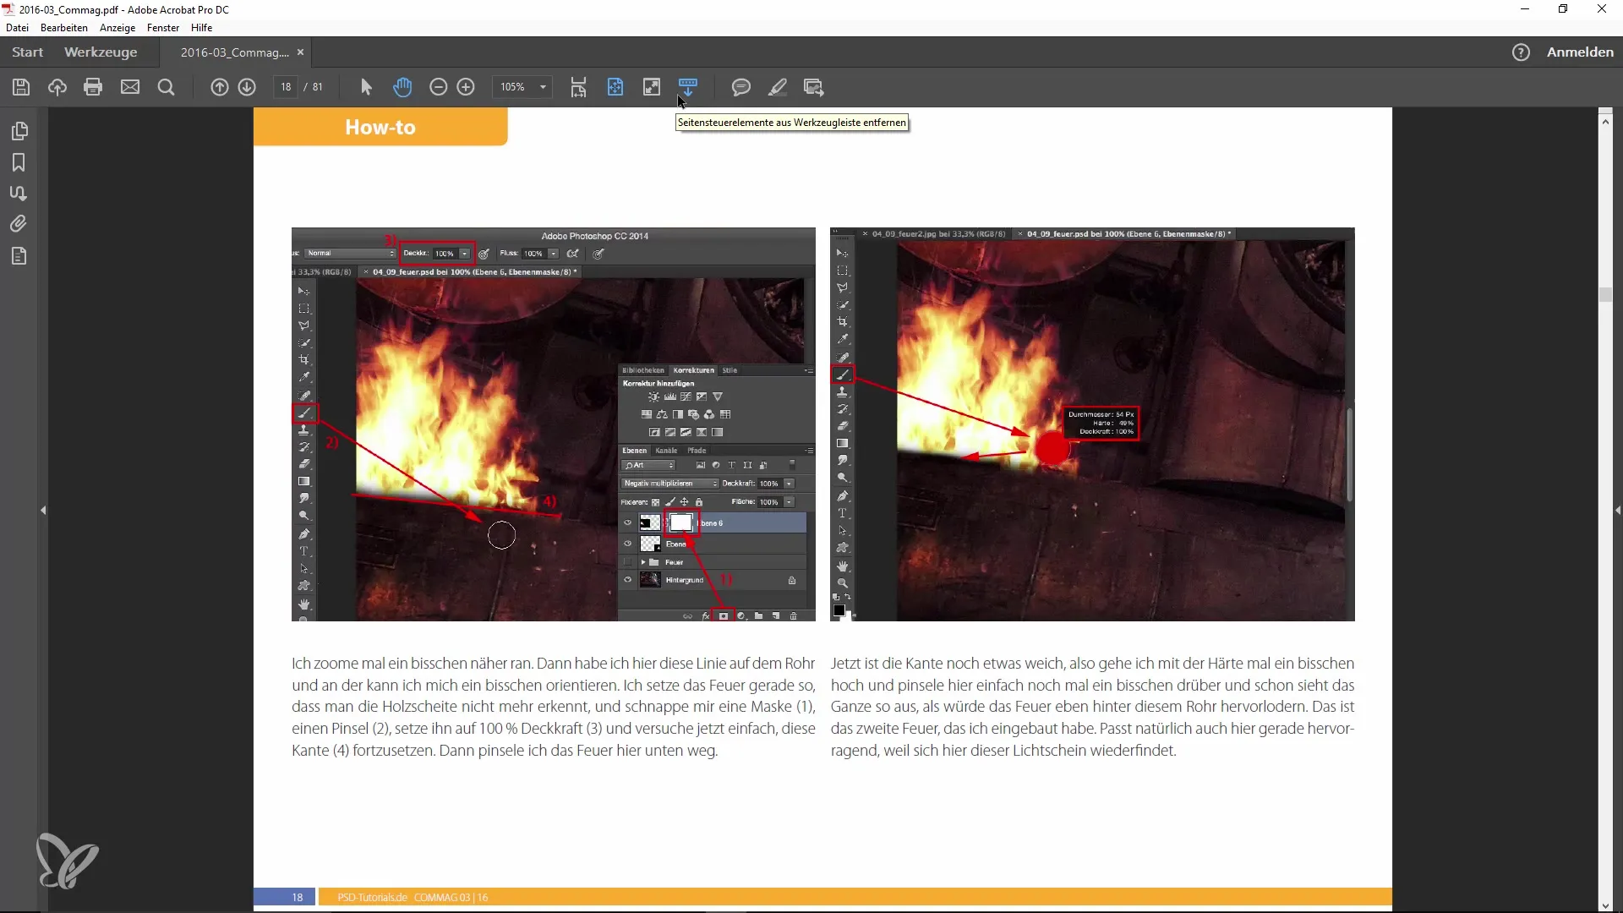Click the left Photoshop fire screenshot

coord(554,424)
